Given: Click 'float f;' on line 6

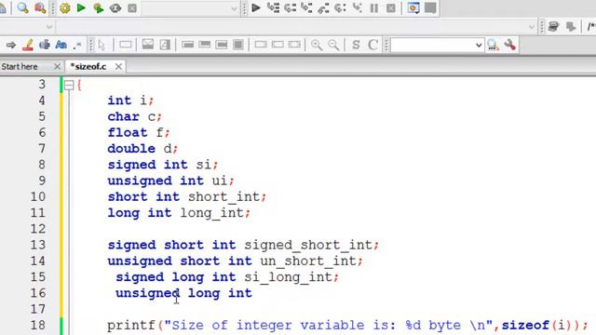Looking at the screenshot, I should coord(139,132).
